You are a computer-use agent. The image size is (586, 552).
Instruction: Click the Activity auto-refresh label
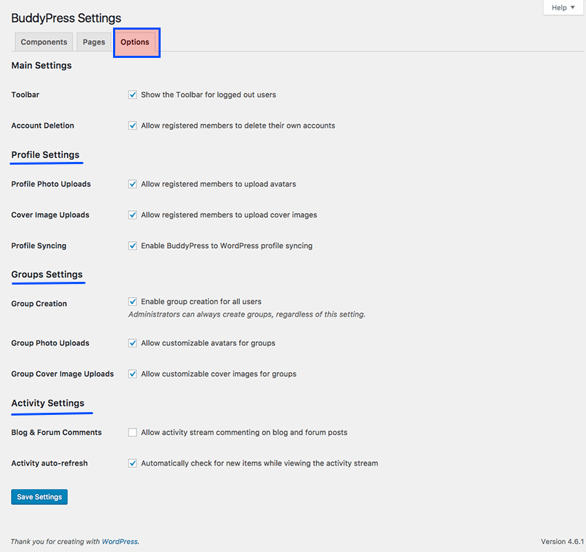tap(50, 463)
